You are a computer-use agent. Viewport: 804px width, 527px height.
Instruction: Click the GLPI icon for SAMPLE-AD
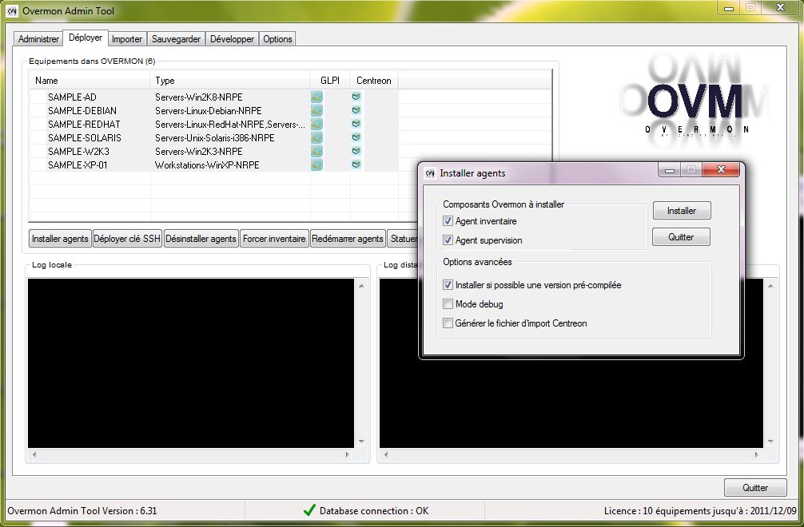coord(316,97)
